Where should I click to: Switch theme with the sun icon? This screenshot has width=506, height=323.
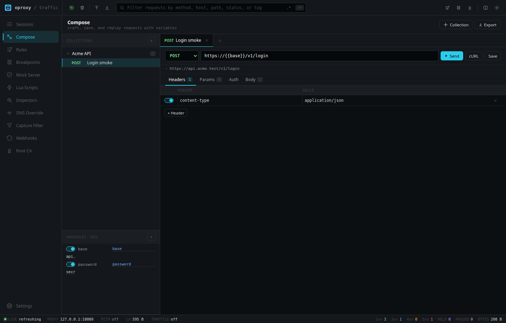pos(497,8)
